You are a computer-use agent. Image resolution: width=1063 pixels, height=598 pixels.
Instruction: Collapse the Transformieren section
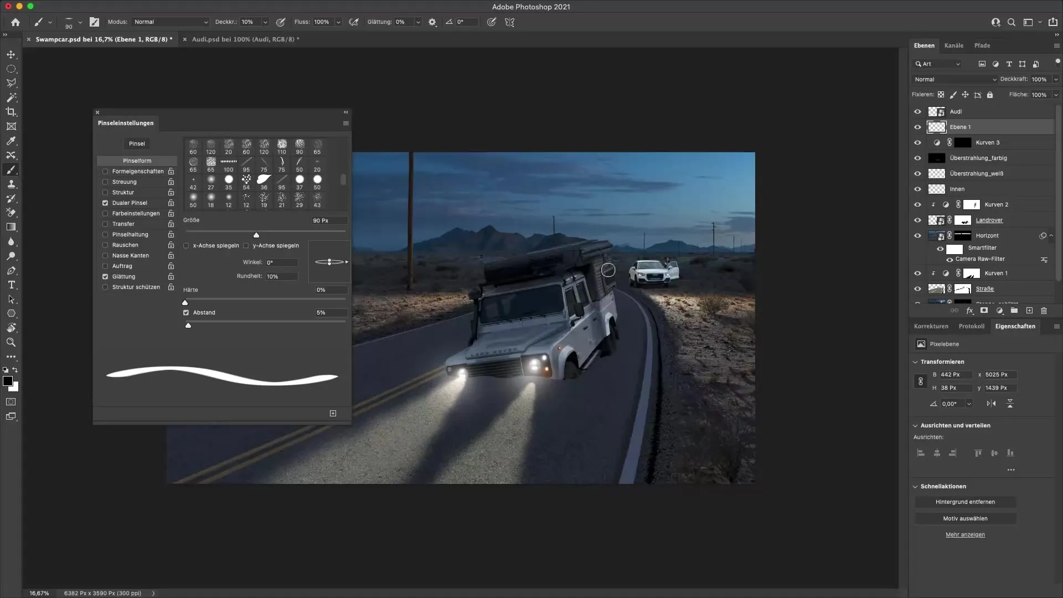(x=914, y=362)
